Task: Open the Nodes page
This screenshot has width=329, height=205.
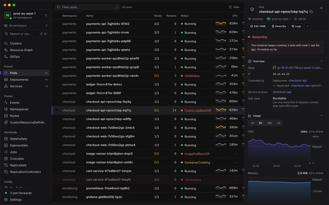Action: (26, 116)
